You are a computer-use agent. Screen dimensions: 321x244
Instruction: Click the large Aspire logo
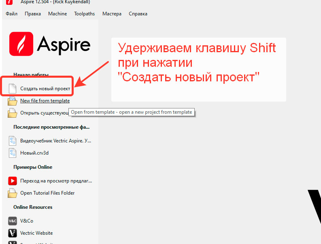(50, 43)
